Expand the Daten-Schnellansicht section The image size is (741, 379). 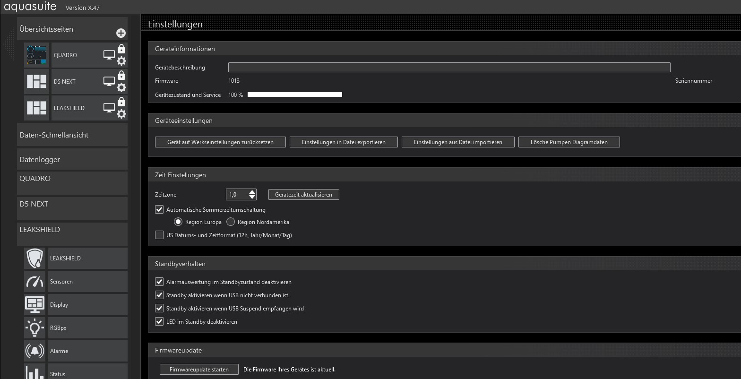(x=72, y=135)
